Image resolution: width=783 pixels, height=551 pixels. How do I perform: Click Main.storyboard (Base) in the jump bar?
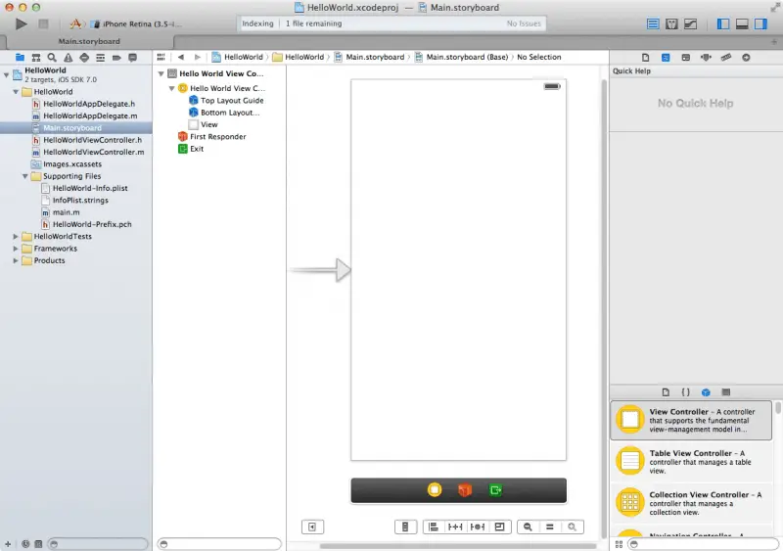point(466,57)
